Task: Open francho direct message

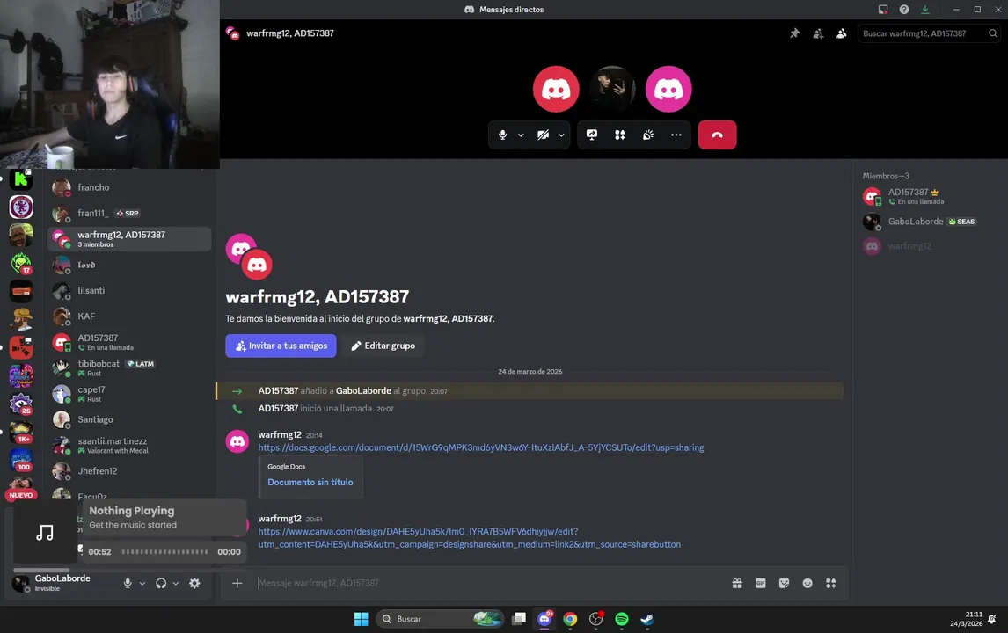Action: click(129, 187)
